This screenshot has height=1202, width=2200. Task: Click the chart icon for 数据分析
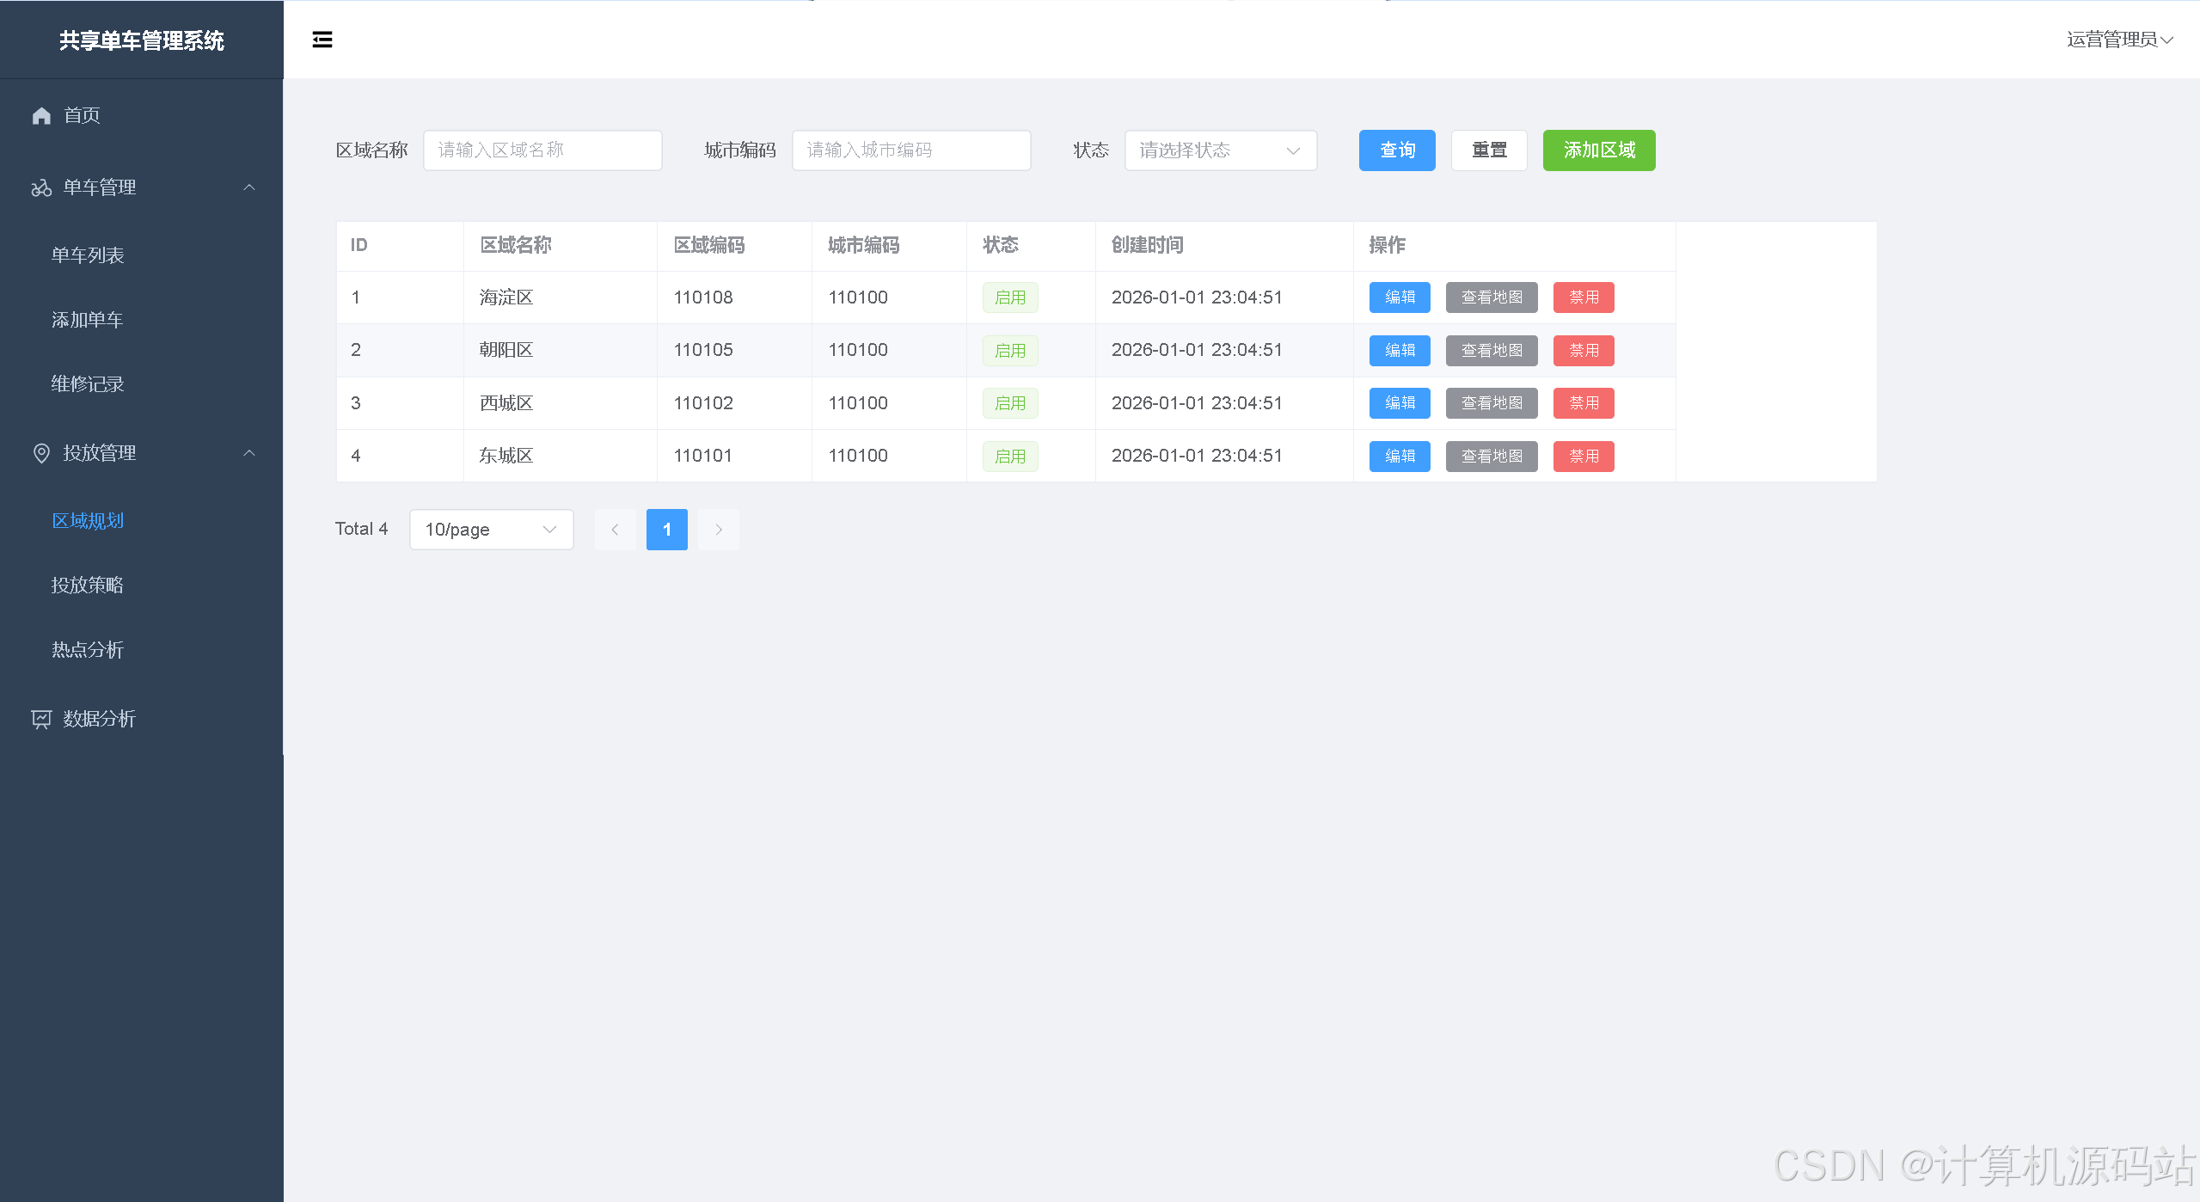(x=41, y=719)
